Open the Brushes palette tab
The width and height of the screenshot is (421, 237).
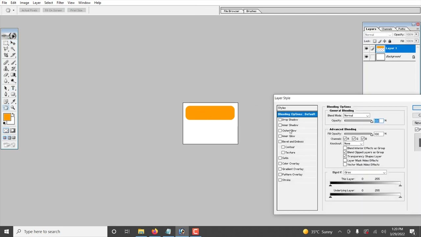coord(251,11)
